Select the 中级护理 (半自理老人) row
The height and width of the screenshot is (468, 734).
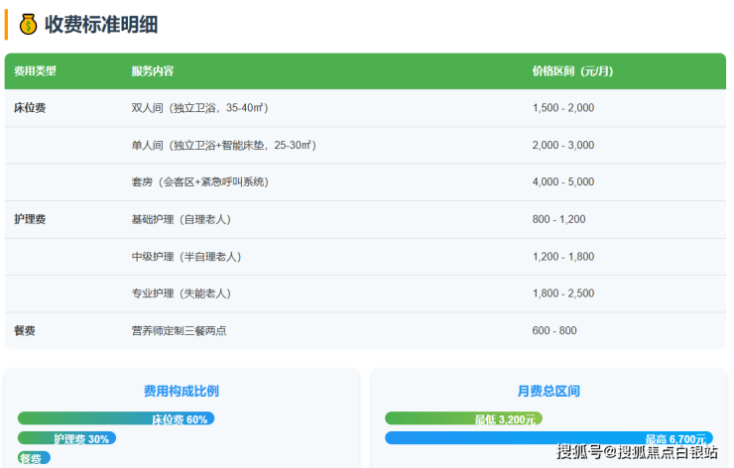[186, 257]
